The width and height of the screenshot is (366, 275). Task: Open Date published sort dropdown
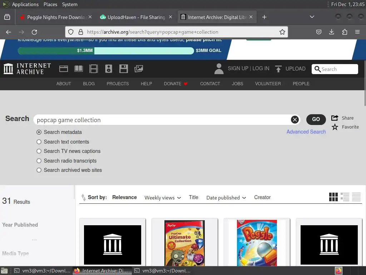(226, 198)
